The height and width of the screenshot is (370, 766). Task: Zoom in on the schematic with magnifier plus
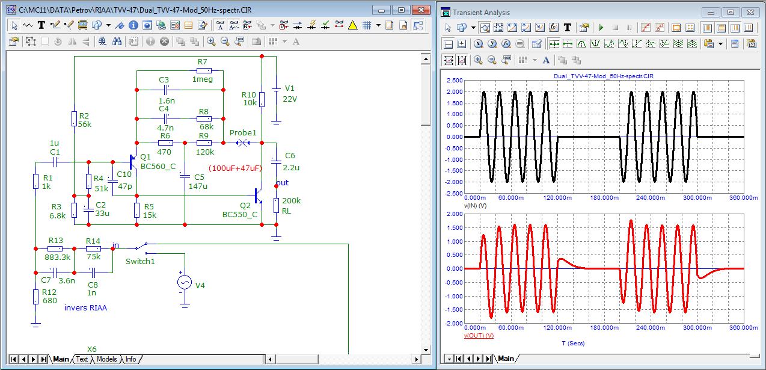point(211,42)
